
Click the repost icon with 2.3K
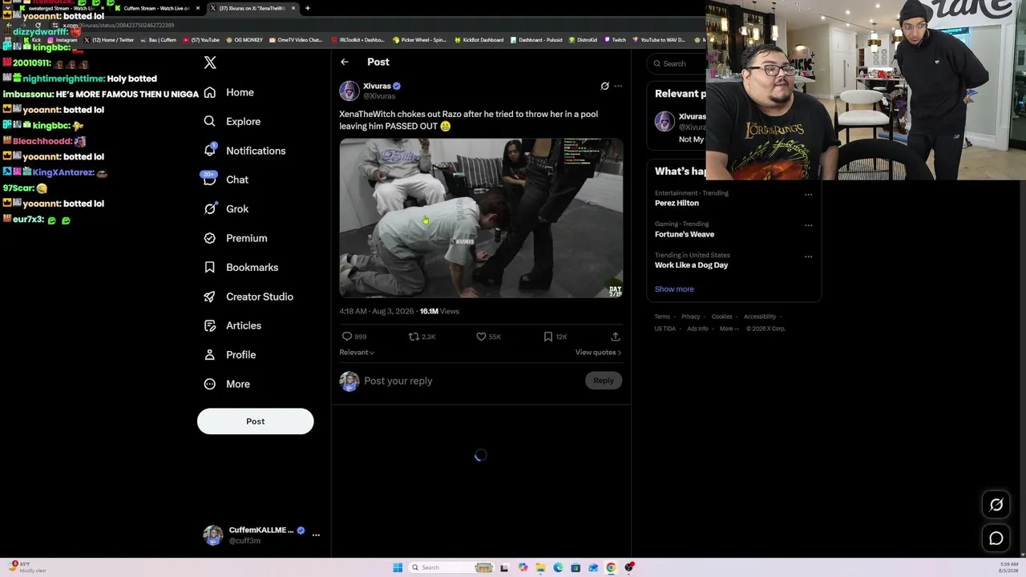[414, 337]
